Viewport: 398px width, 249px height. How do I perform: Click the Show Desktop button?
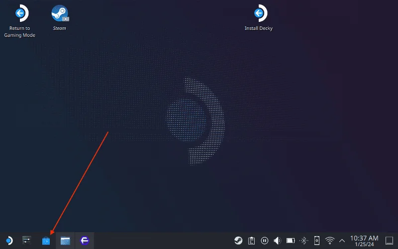coord(389,241)
